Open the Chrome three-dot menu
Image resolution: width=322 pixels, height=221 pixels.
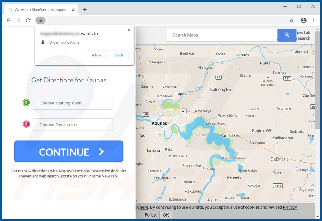click(313, 20)
